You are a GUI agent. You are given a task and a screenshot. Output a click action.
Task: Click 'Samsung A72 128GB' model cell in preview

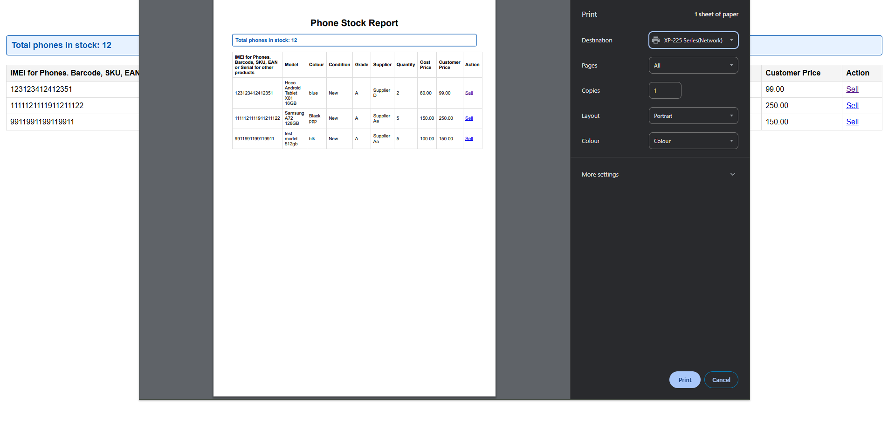point(294,118)
